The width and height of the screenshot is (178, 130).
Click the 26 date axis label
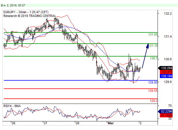14,123
